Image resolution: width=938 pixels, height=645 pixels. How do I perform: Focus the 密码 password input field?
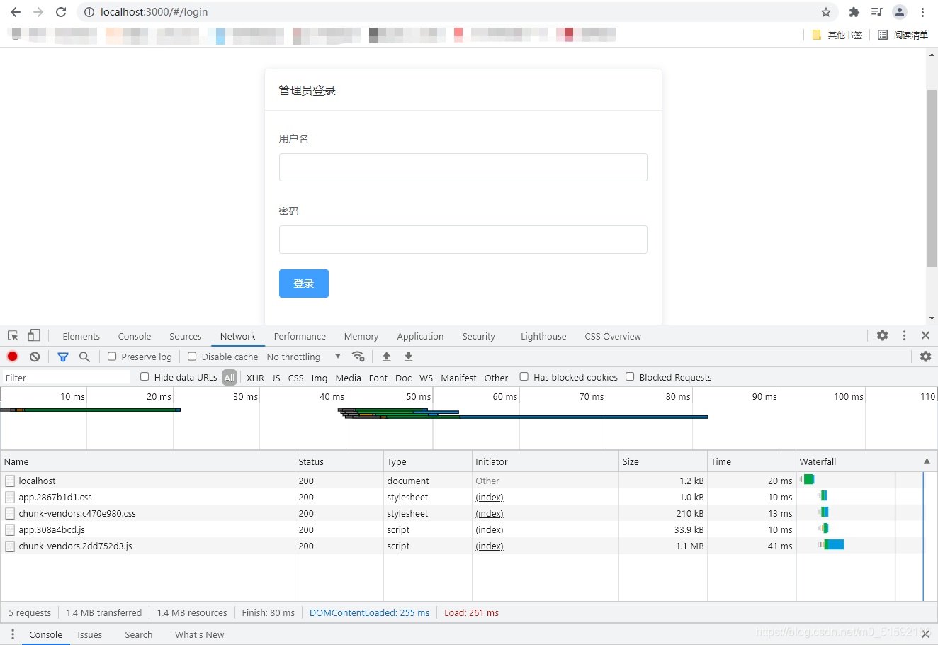(x=463, y=240)
